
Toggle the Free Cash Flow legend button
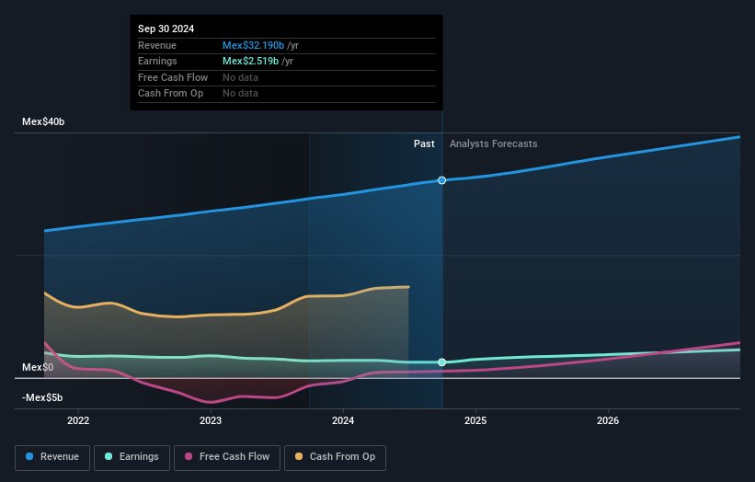coord(227,457)
